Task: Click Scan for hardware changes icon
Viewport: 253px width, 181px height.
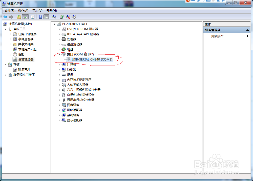Action: [54, 17]
